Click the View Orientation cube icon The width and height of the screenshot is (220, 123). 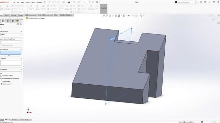coord(119,16)
